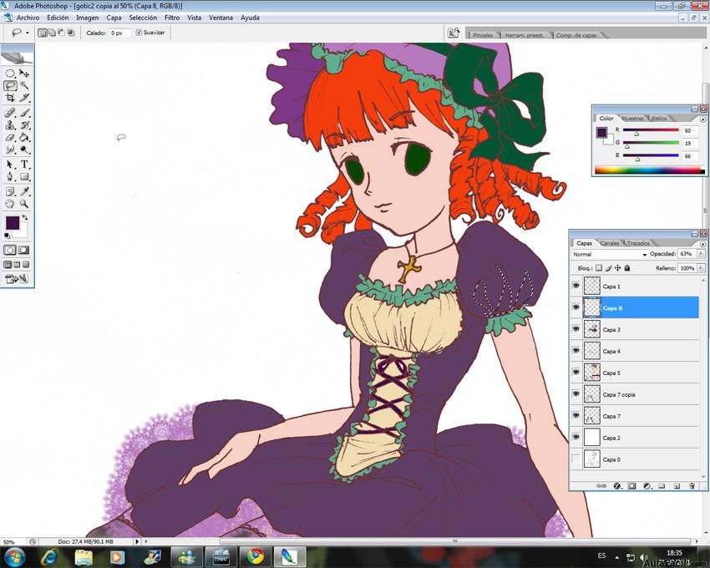The height and width of the screenshot is (568, 710).
Task: Select the Type tool
Action: click(x=24, y=165)
